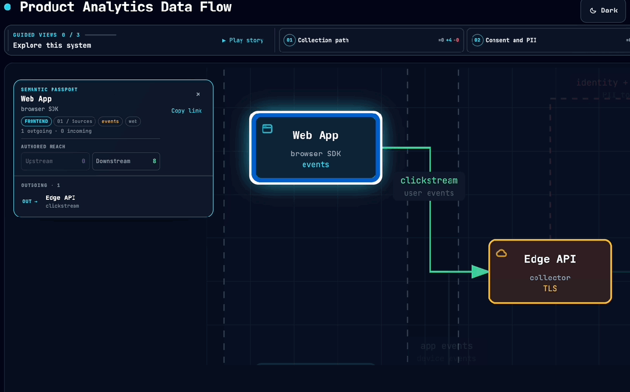
Task: Click the orange "events" tag chip
Action: pyautogui.click(x=110, y=121)
